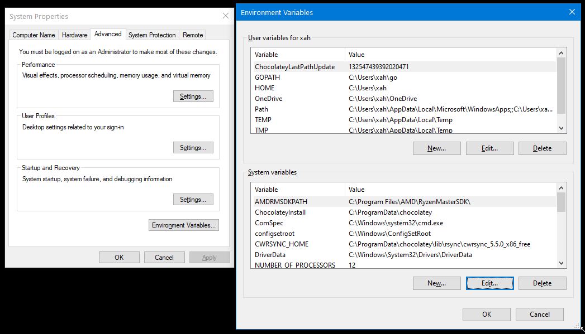Create a new user variable
Image resolution: width=585 pixels, height=334 pixels.
pyautogui.click(x=436, y=148)
